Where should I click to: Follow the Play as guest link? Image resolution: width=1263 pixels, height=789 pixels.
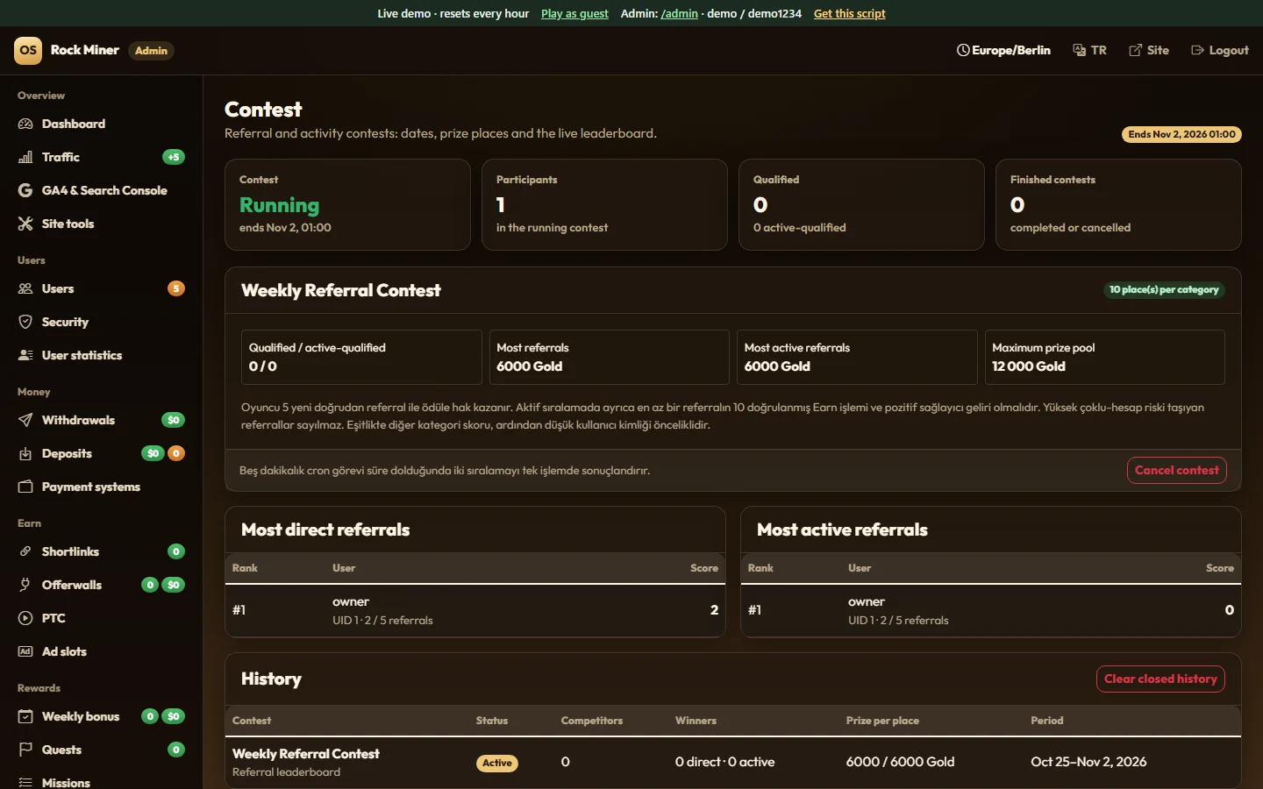click(x=574, y=13)
